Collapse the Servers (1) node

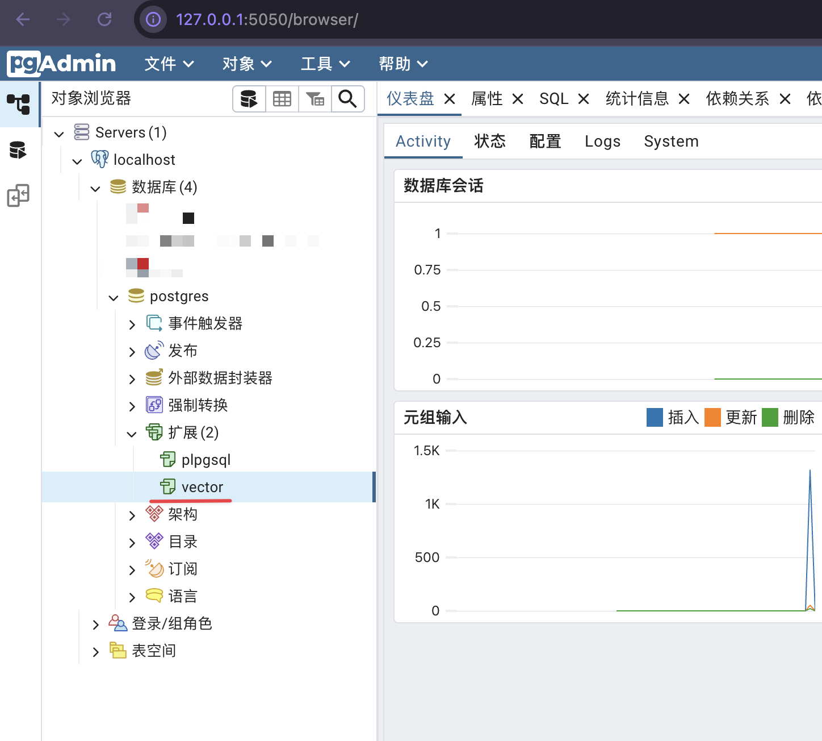click(59, 134)
